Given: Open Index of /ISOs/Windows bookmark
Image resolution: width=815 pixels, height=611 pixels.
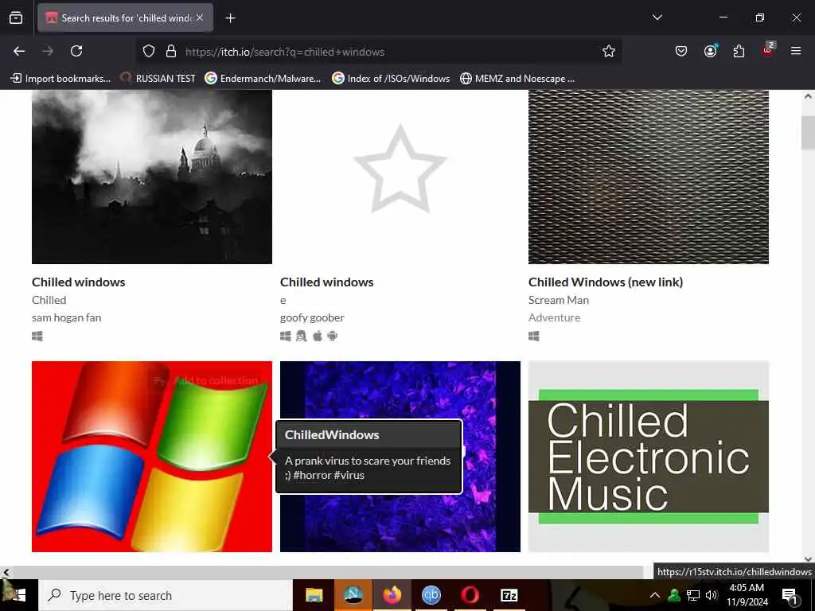Looking at the screenshot, I should coord(391,79).
